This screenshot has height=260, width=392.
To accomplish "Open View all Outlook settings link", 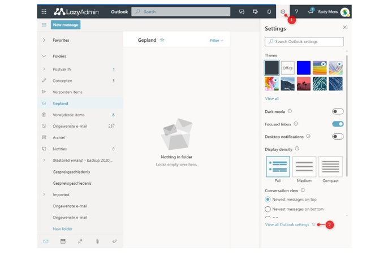I will coord(287,224).
